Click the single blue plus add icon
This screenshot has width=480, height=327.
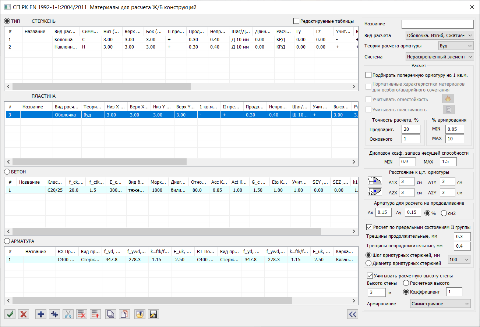point(41,314)
